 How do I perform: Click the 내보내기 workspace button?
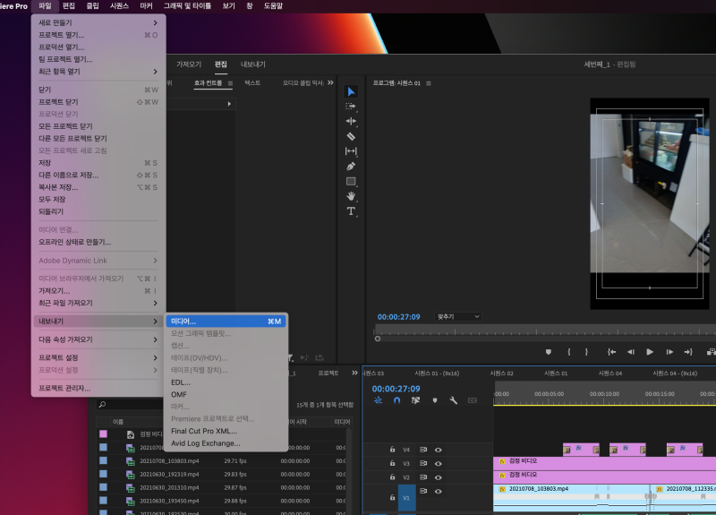point(254,64)
